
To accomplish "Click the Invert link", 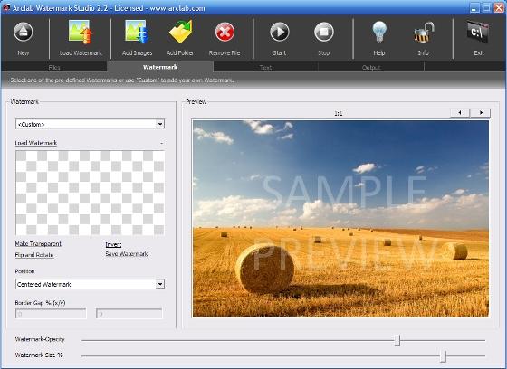I will [x=113, y=244].
